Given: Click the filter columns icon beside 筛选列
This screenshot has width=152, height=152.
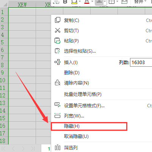Looking at the screenshot, I should click(58, 147).
